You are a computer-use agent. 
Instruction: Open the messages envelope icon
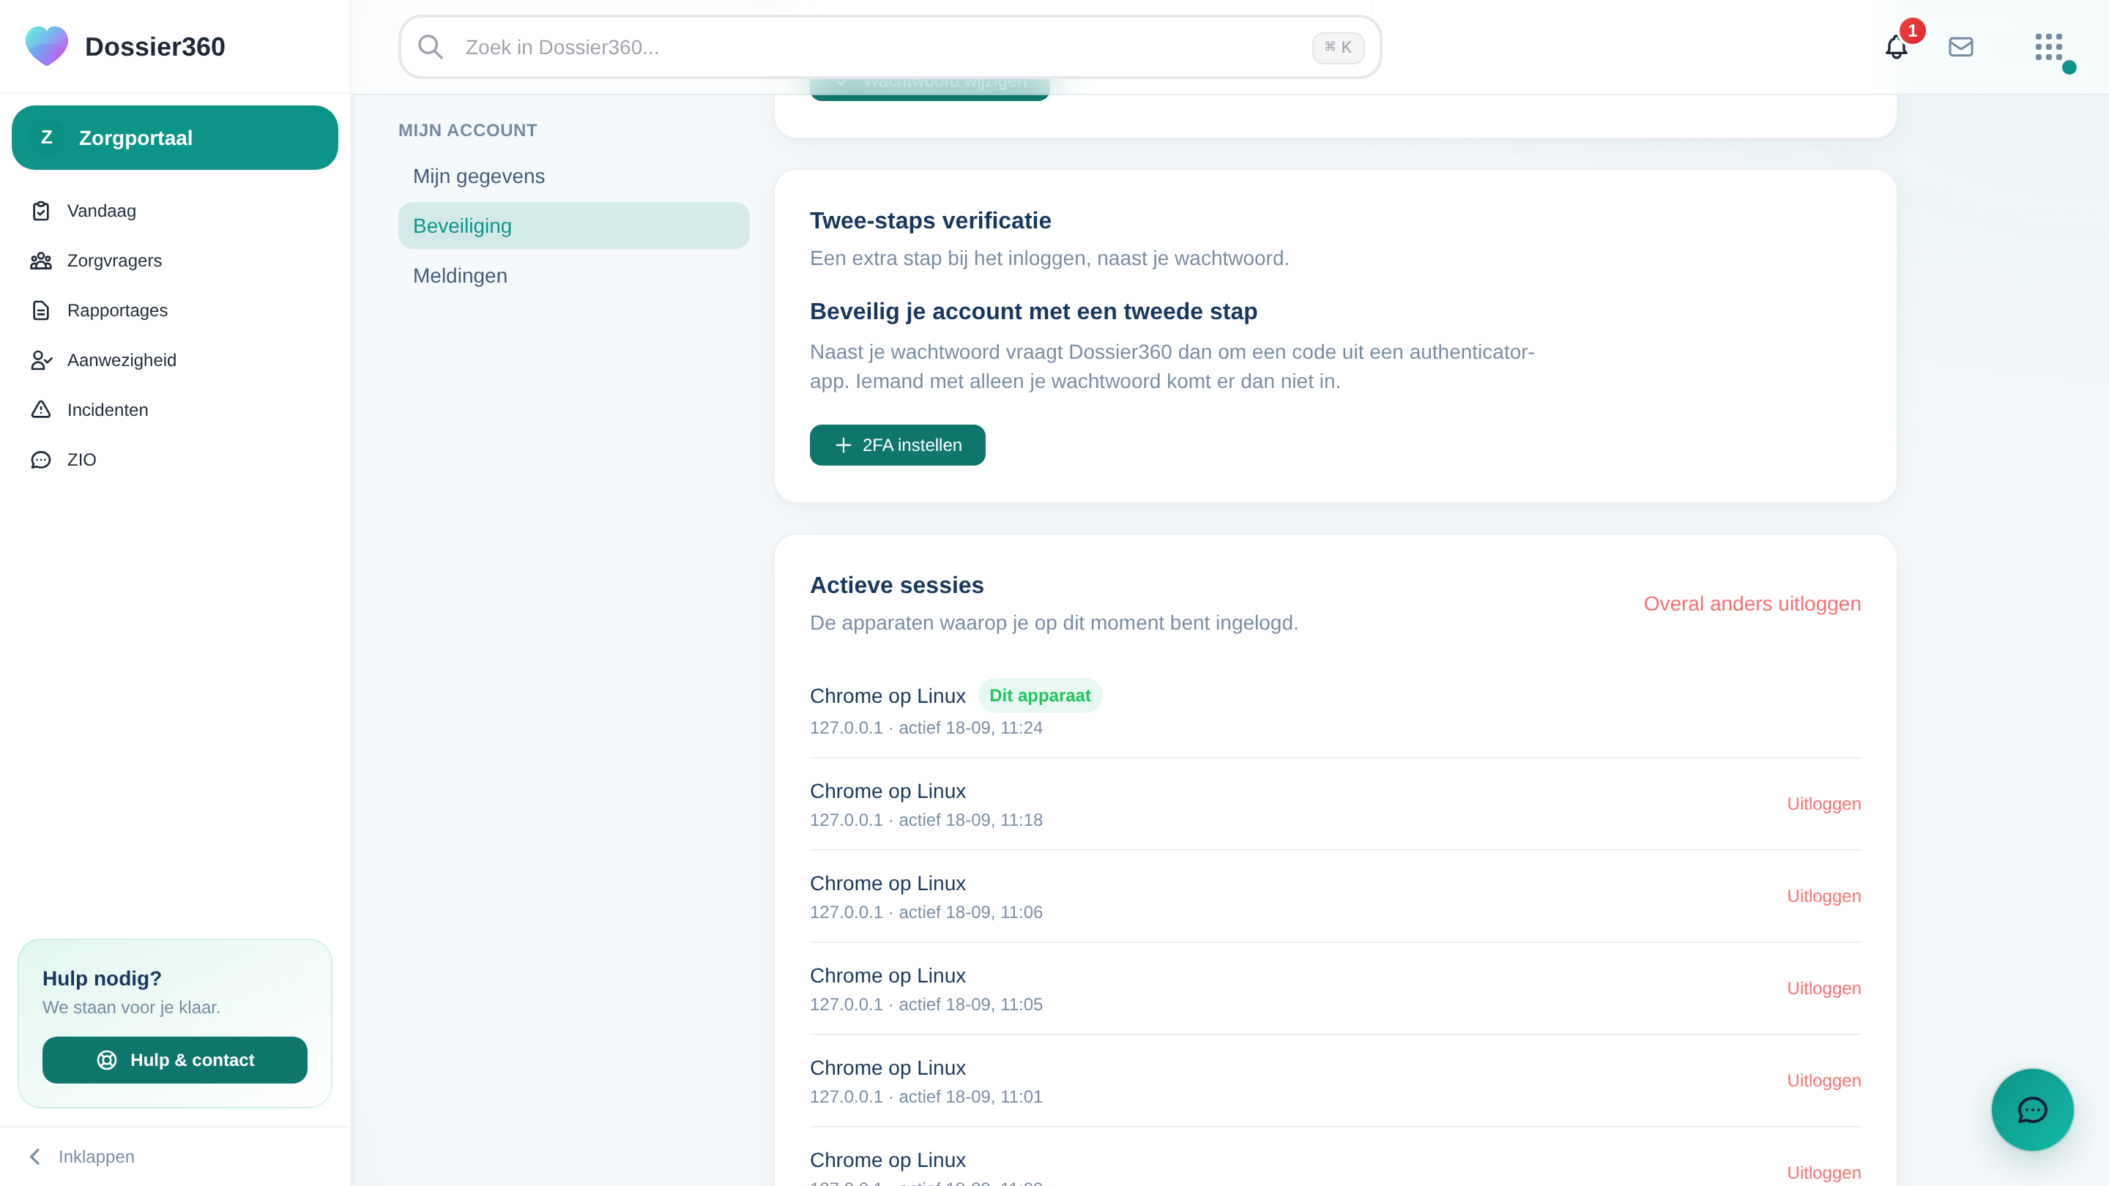1961,47
